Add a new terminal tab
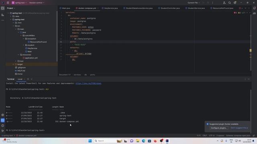This screenshot has width=257, height=144. [28, 79]
